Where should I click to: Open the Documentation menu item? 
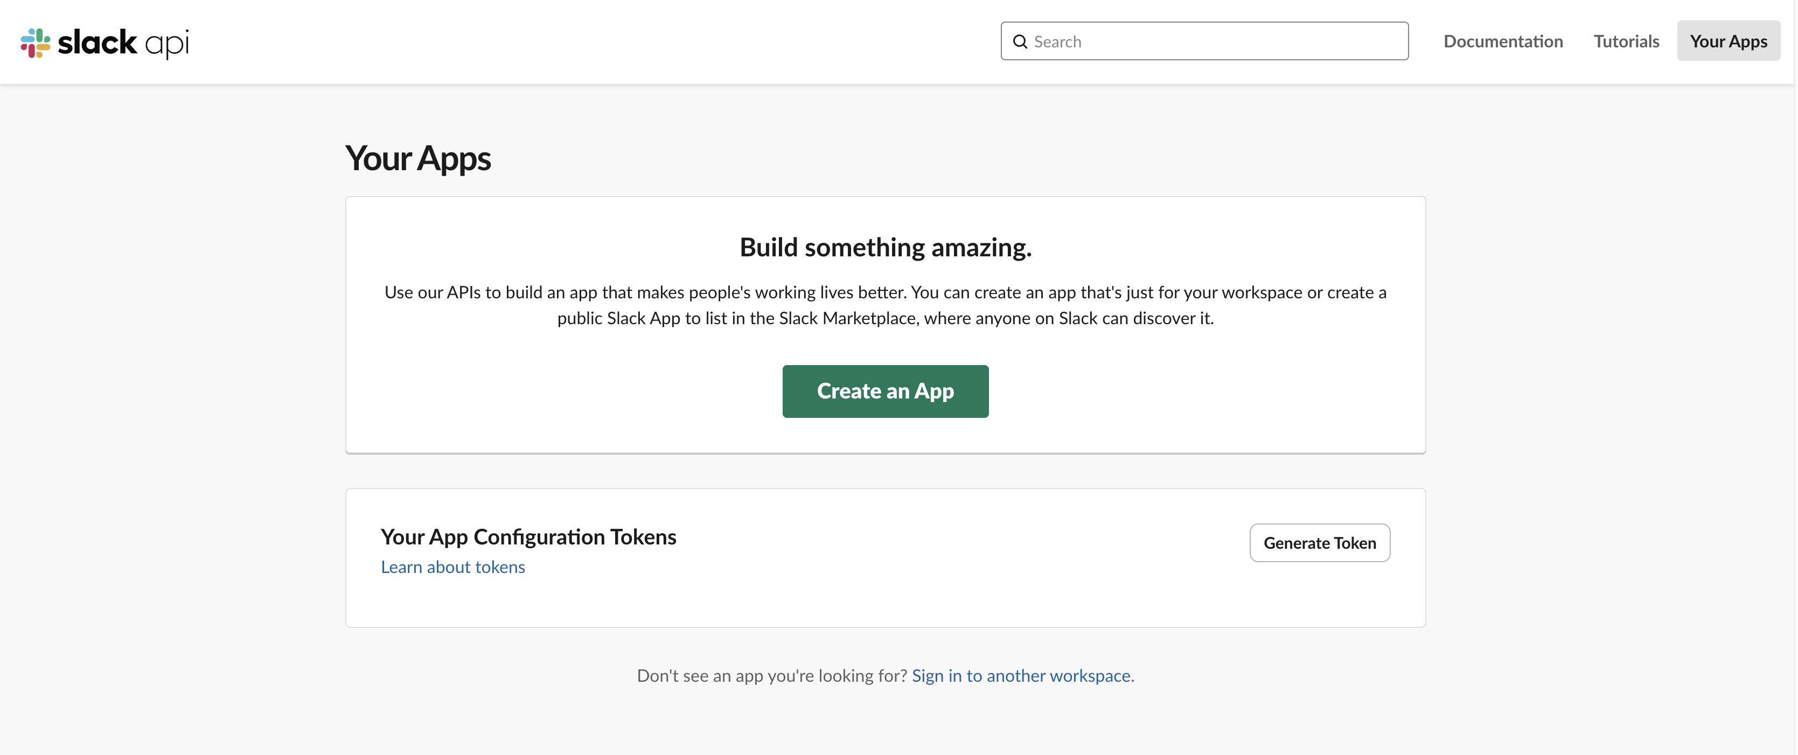pyautogui.click(x=1503, y=42)
